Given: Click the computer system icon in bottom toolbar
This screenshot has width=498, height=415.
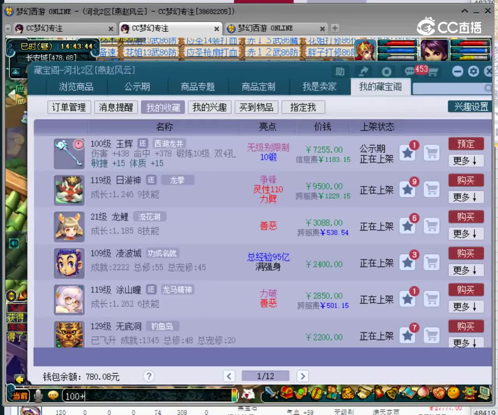Looking at the screenshot, I should coord(484,393).
